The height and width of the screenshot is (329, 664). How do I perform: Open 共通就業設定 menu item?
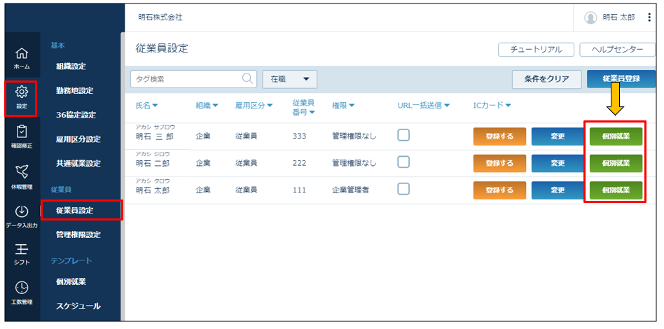tap(78, 163)
